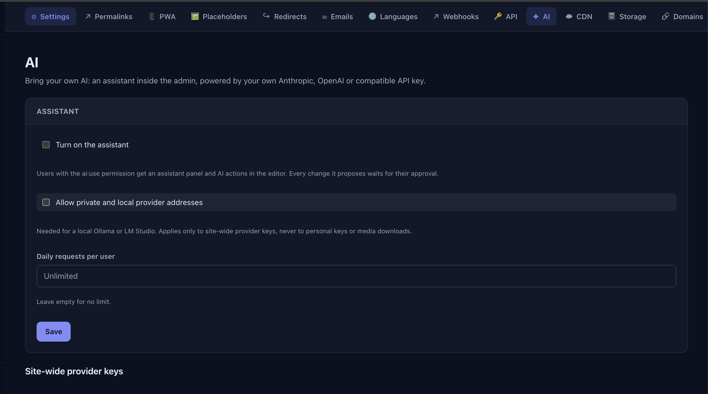Click the Placeholders picture icon

[195, 16]
